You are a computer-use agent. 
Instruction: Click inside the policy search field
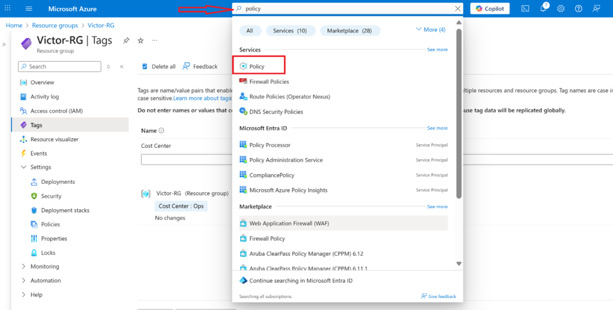click(348, 8)
